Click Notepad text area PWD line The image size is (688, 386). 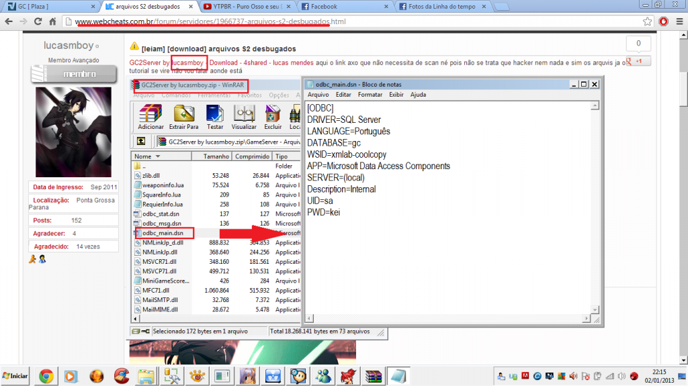[324, 212]
